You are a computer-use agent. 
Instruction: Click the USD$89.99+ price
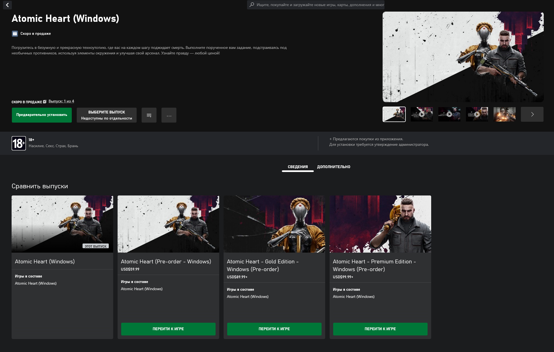(237, 277)
